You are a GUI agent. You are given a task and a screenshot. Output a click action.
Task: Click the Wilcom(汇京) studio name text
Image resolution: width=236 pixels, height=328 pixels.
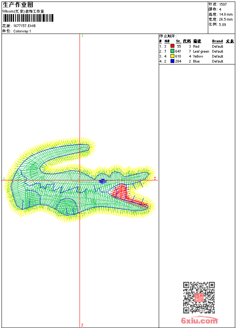pyautogui.click(x=23, y=11)
